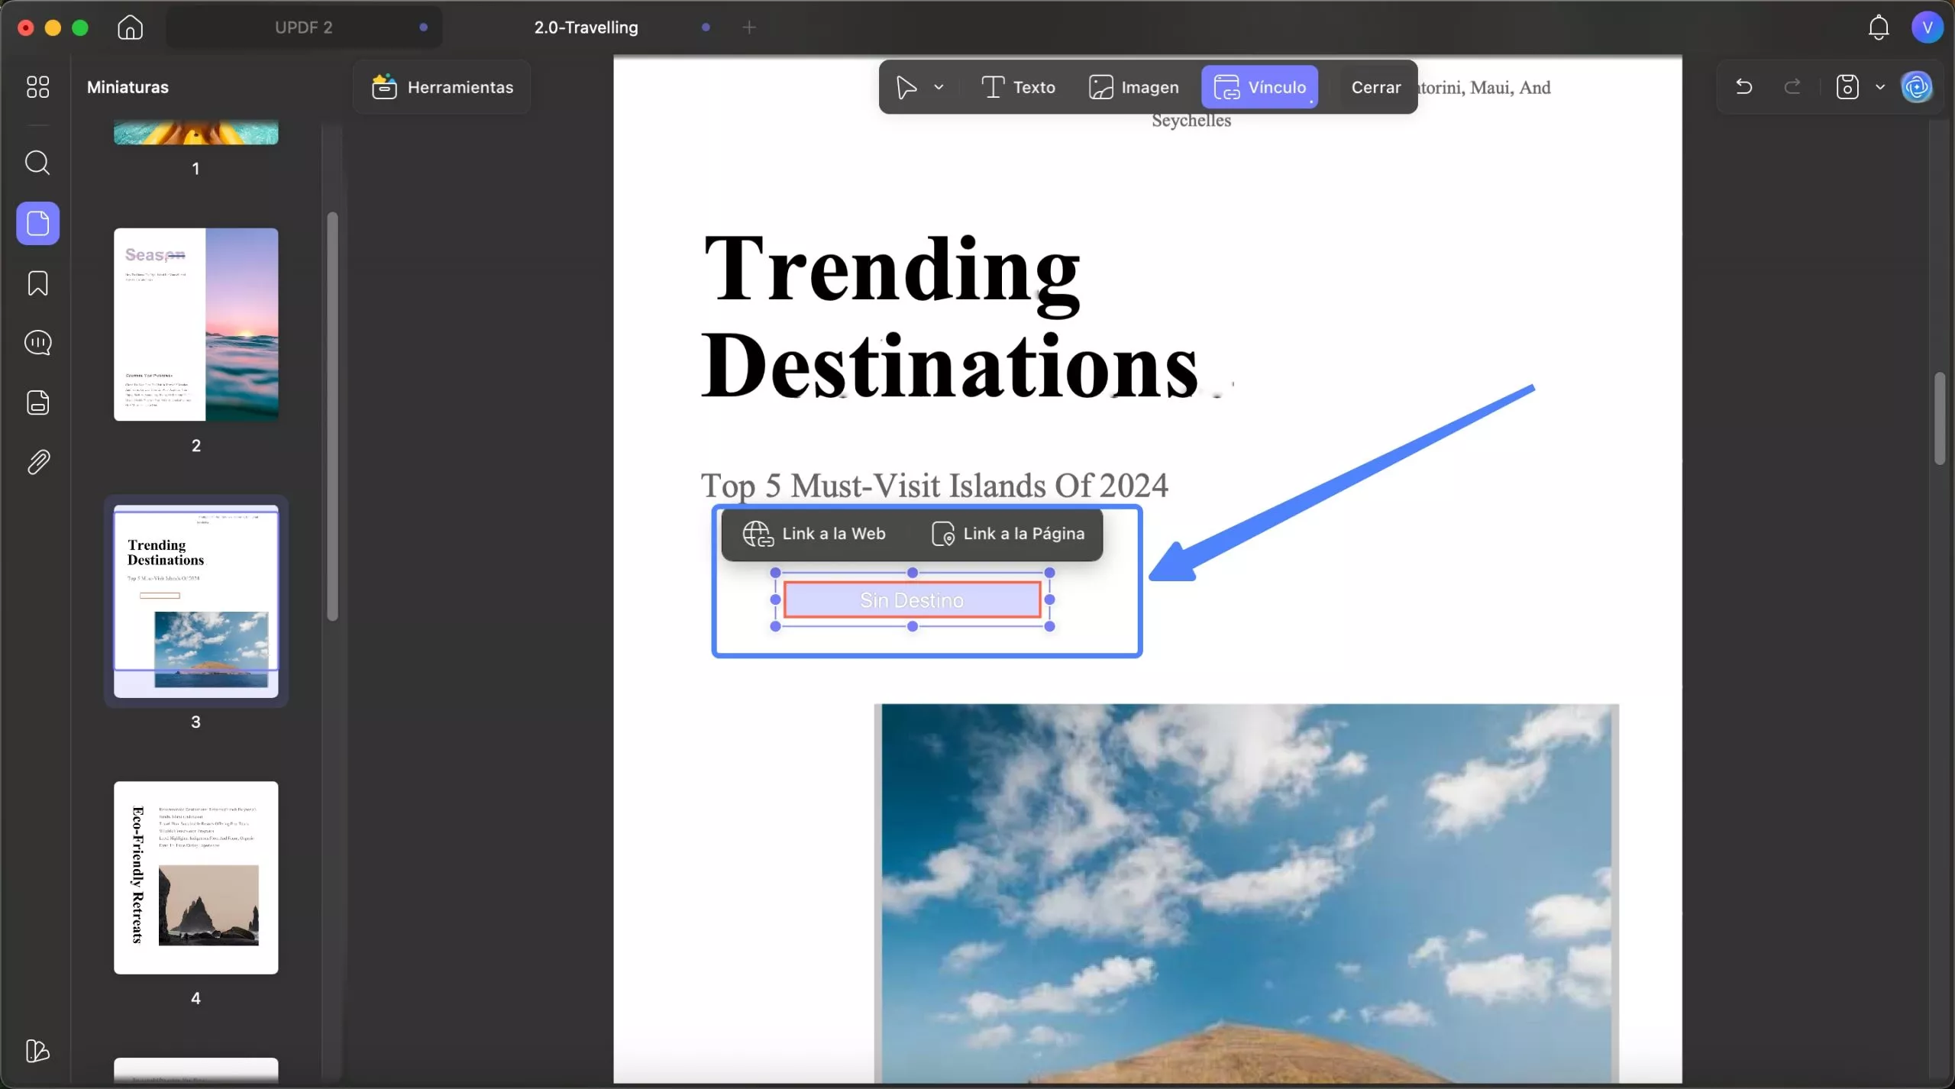Open the Herramientas tools menu
The width and height of the screenshot is (1955, 1089).
(x=442, y=87)
